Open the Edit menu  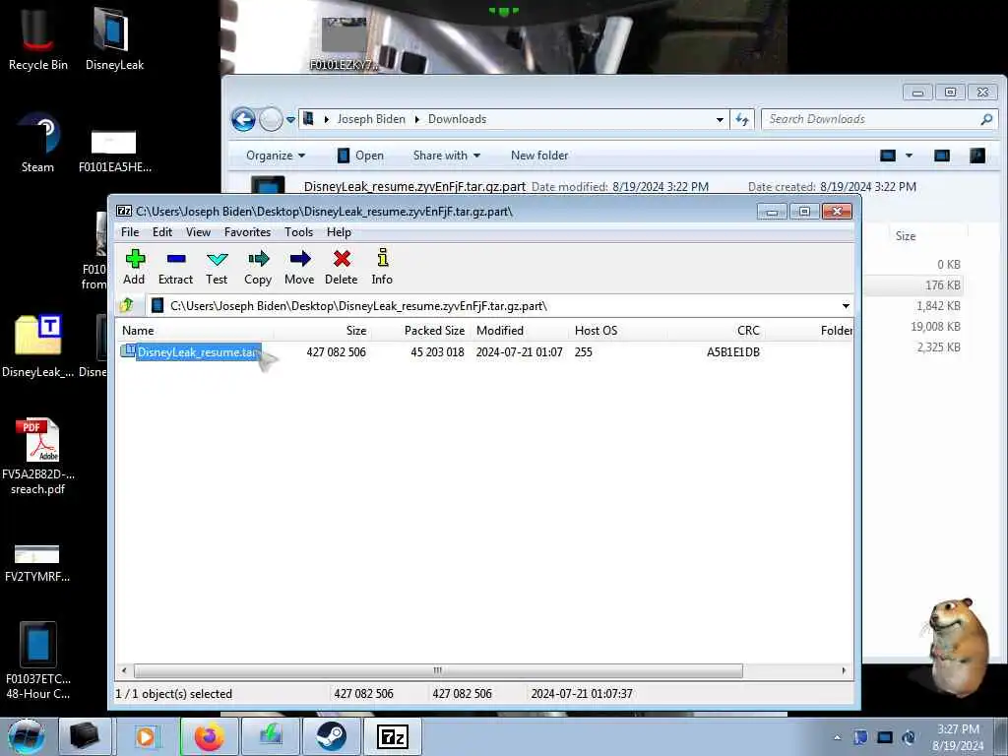click(x=162, y=232)
